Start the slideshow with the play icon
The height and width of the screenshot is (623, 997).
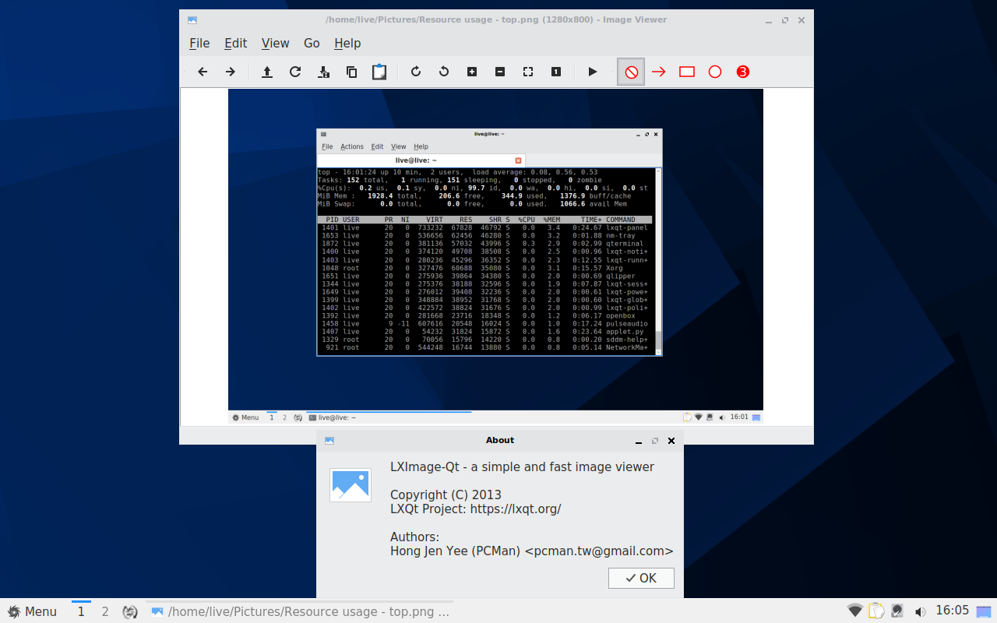tap(593, 71)
